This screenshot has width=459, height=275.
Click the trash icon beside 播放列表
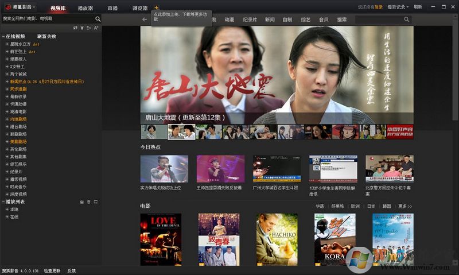tap(89, 202)
